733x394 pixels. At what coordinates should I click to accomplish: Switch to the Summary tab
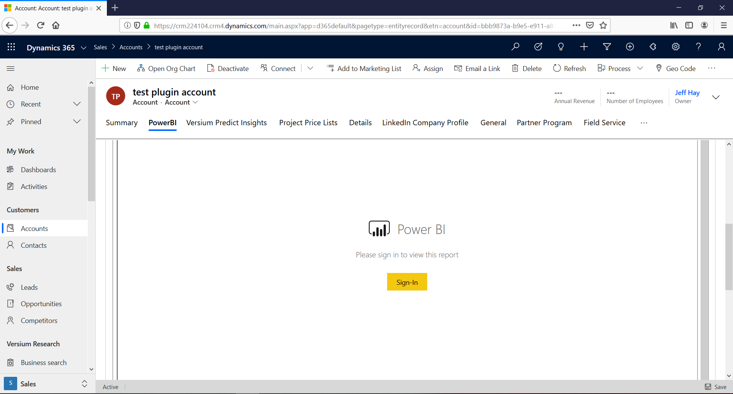click(122, 123)
